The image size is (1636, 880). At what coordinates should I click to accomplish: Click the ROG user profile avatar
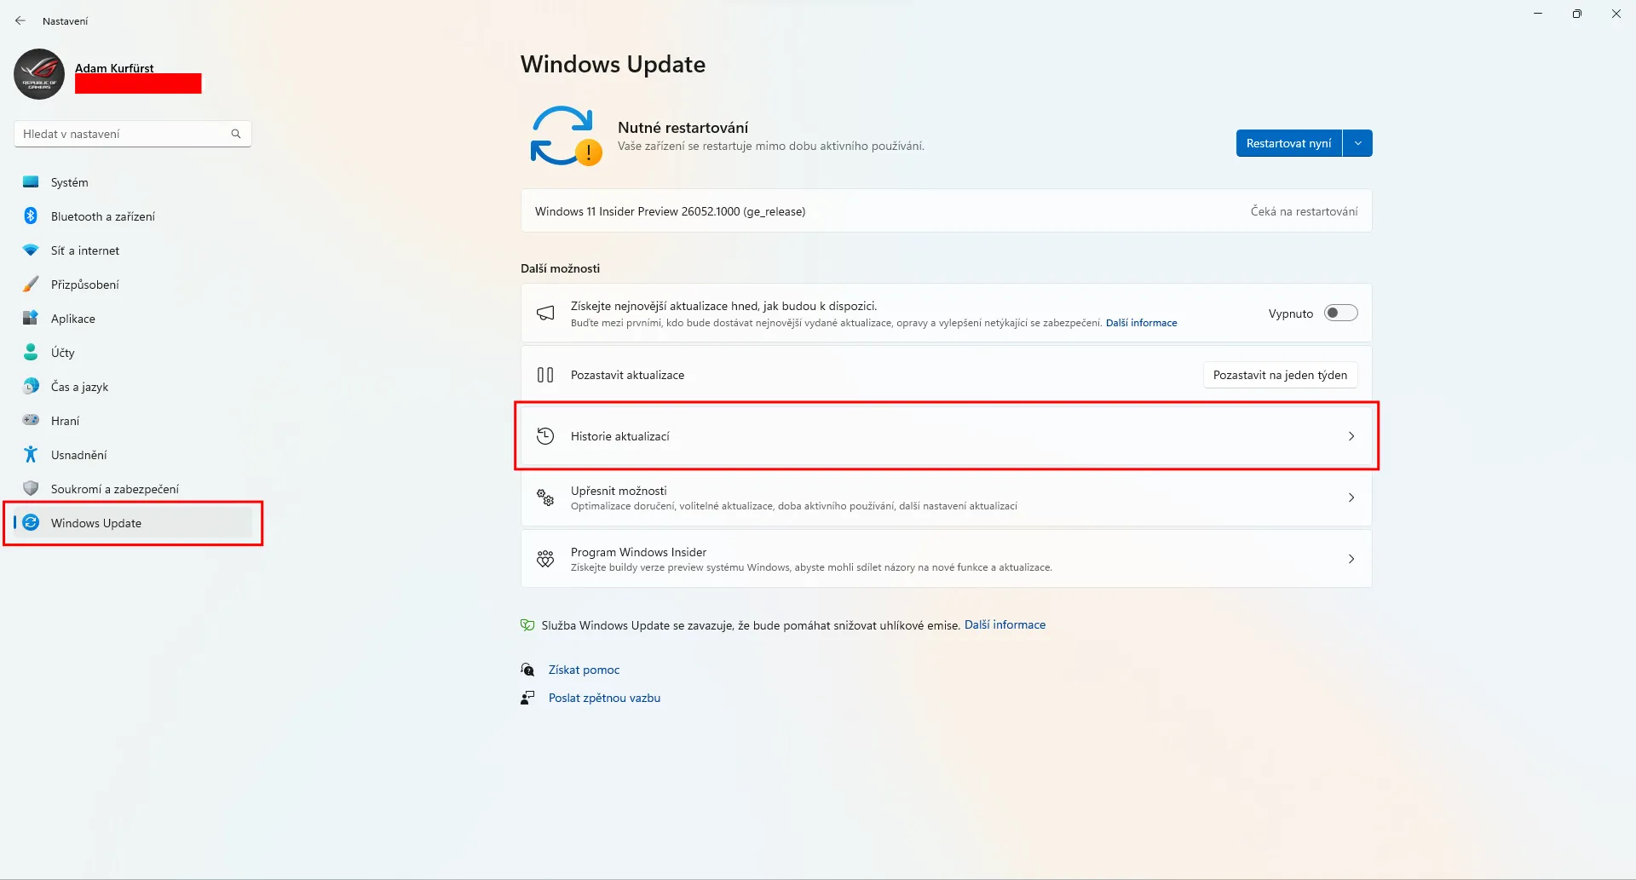coord(39,74)
